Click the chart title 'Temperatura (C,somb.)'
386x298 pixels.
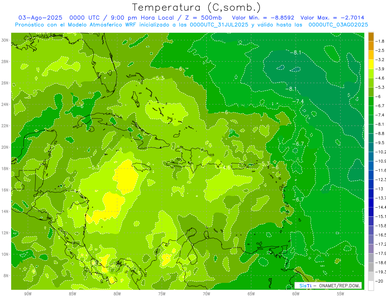(197, 7)
